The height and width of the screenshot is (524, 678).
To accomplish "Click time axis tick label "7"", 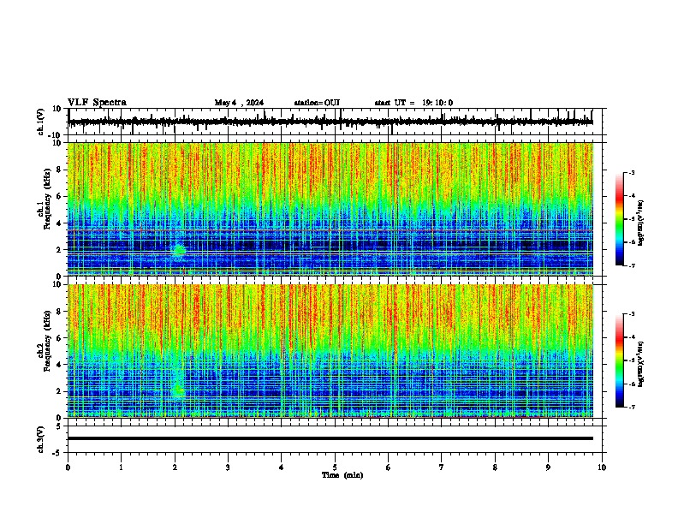I will pyautogui.click(x=442, y=467).
